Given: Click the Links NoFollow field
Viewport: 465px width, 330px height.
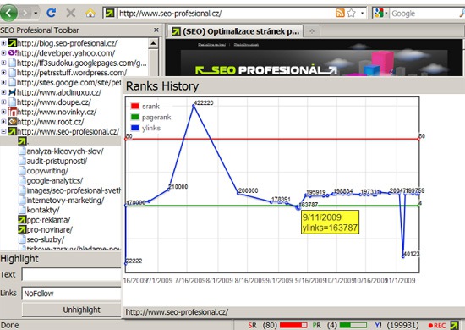Looking at the screenshot, I should [x=71, y=294].
